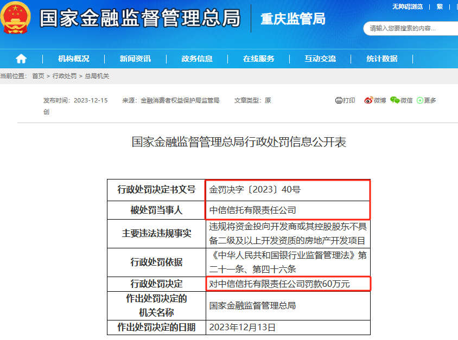
Task: Select the 来源 金融消费者权益保护局监管局 text
Action: pyautogui.click(x=170, y=100)
